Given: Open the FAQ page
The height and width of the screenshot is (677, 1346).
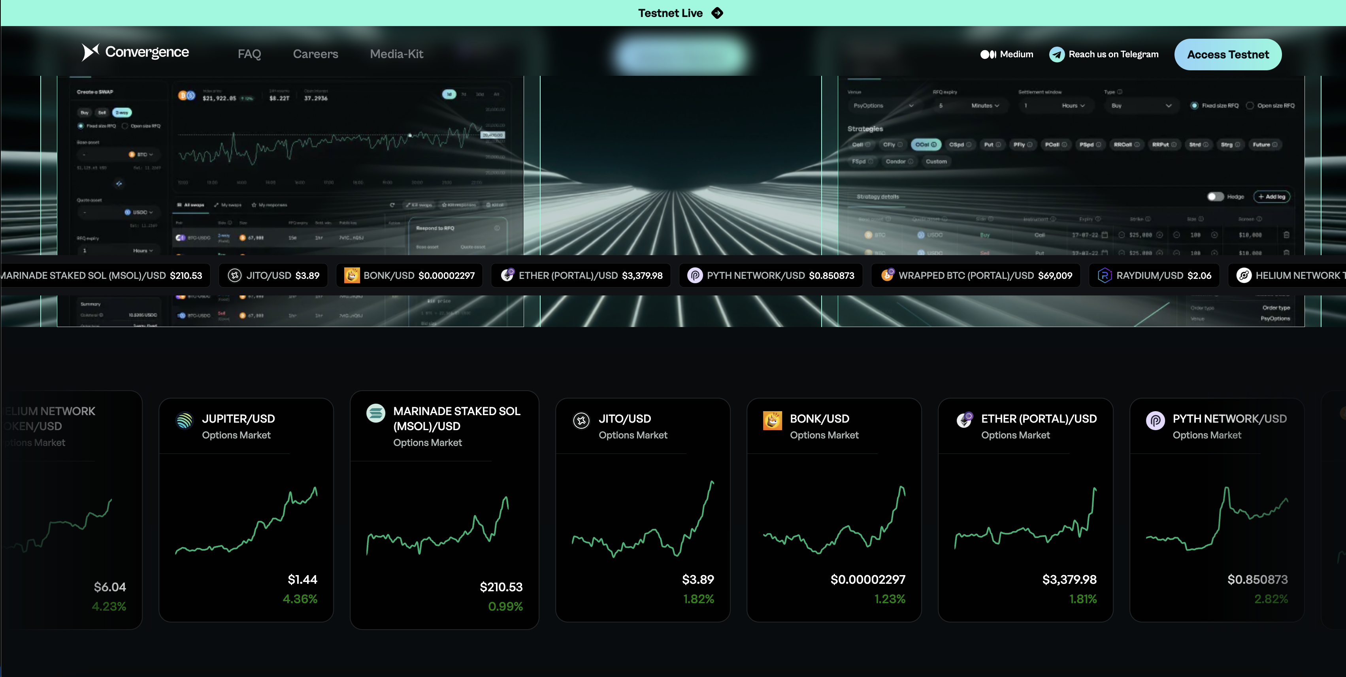Looking at the screenshot, I should tap(249, 54).
